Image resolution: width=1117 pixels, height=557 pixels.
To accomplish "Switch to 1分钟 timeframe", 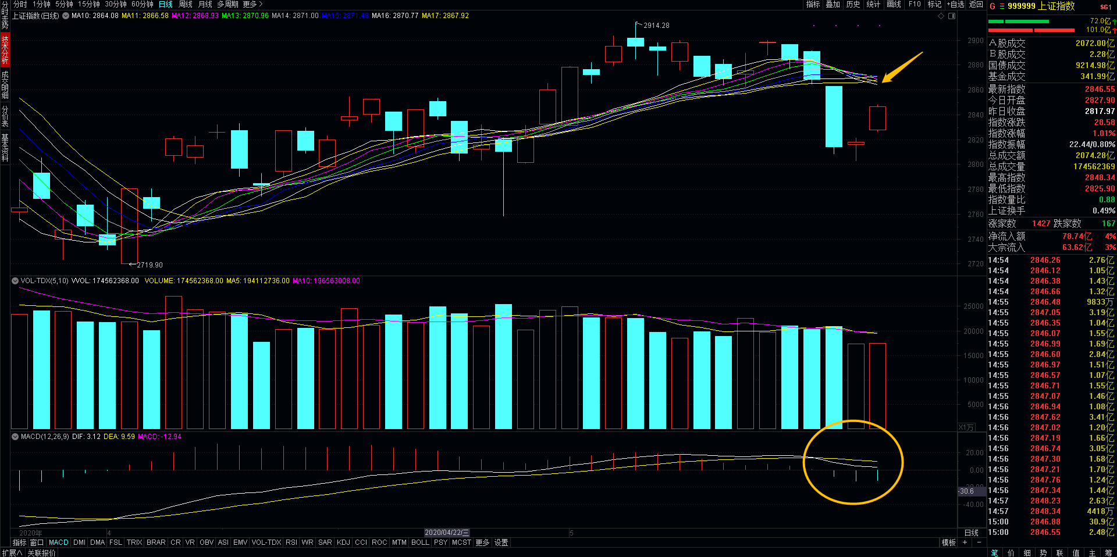I will 41,4.
